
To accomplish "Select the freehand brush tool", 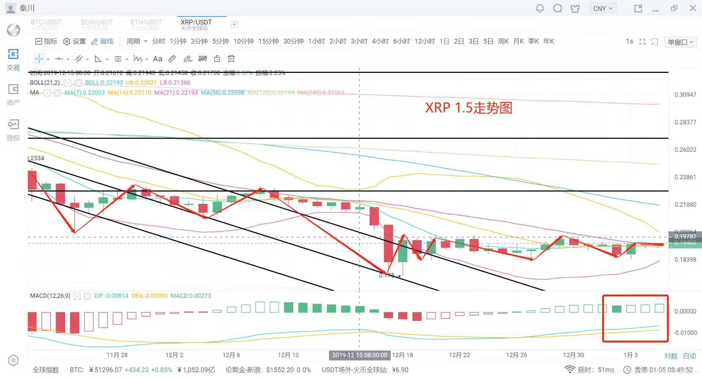I will 188,59.
